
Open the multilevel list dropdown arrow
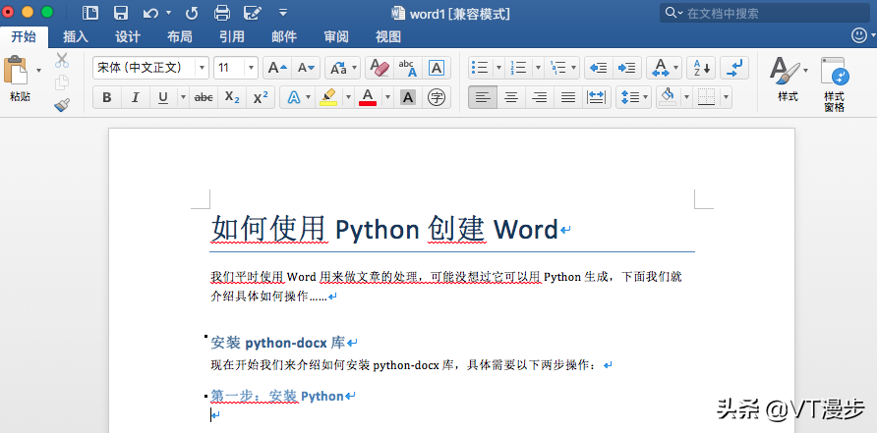[x=574, y=68]
